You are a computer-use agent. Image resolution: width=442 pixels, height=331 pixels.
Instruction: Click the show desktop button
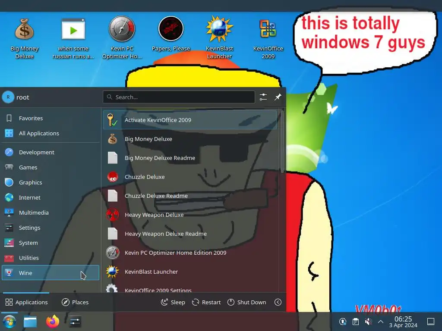point(431,322)
